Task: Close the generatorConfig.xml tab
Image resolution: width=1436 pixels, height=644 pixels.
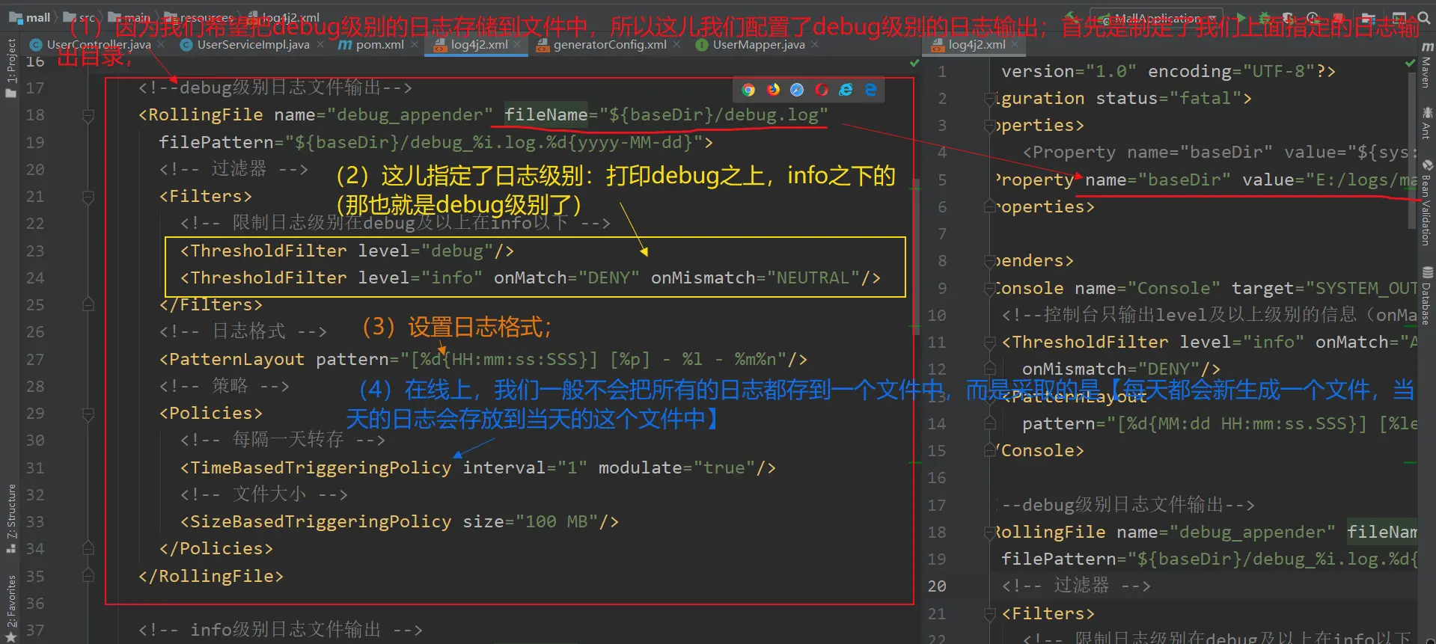Action: (676, 45)
